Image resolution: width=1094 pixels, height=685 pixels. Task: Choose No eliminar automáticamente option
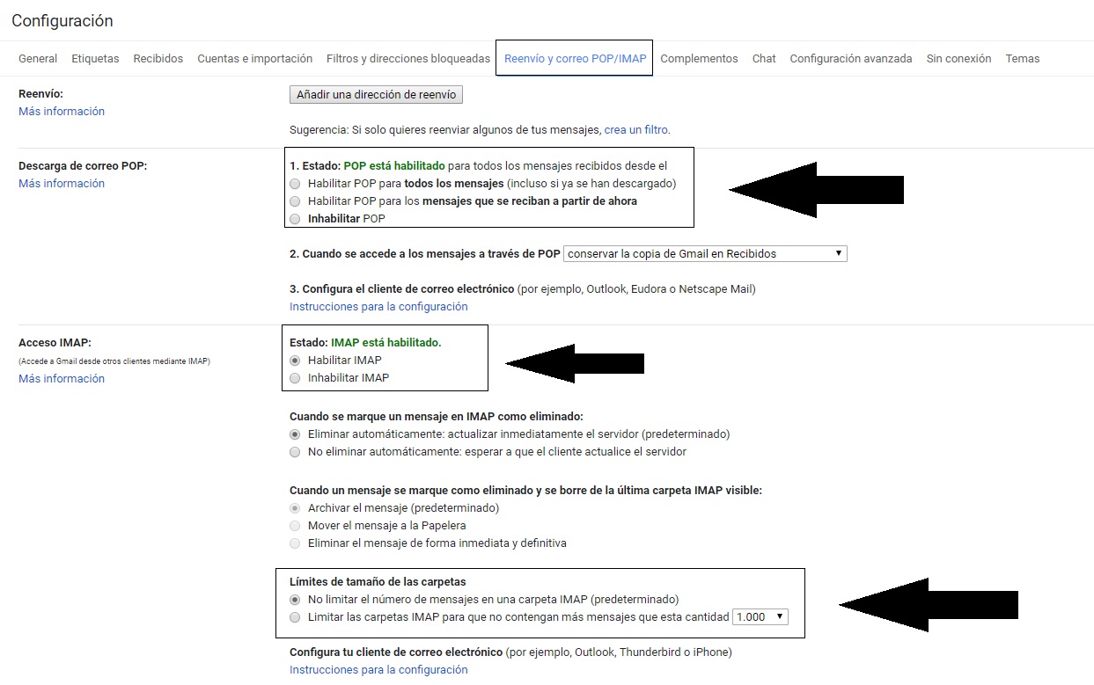tap(295, 452)
